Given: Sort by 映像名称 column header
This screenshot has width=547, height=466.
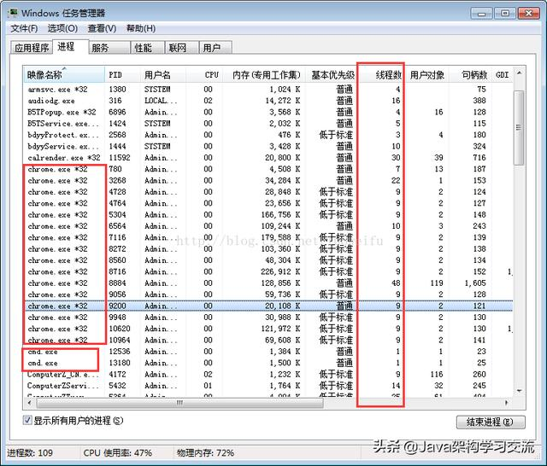Looking at the screenshot, I should (x=64, y=74).
